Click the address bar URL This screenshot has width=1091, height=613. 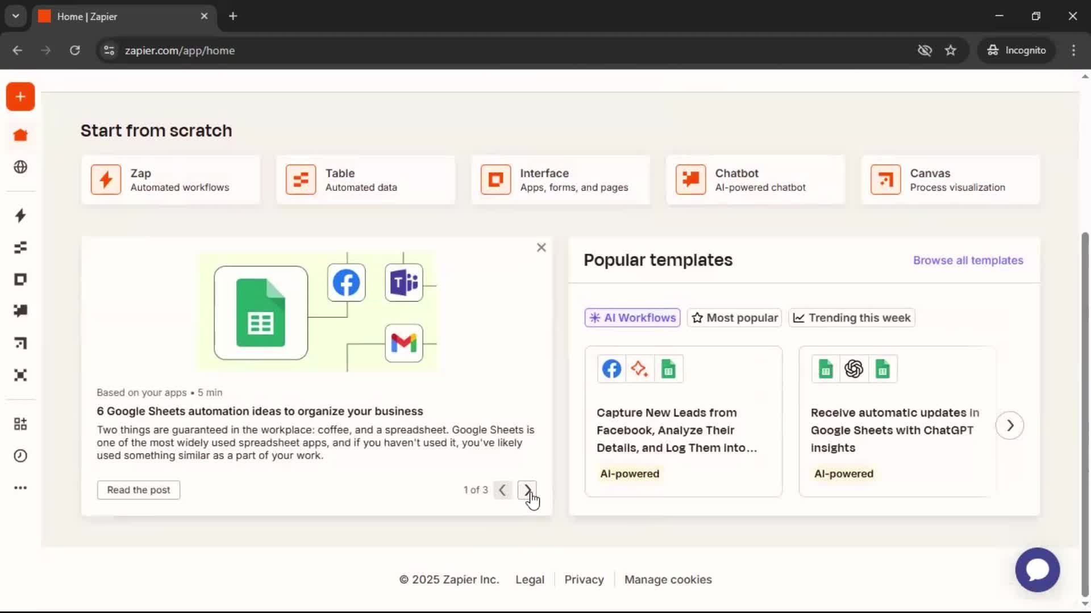(180, 51)
